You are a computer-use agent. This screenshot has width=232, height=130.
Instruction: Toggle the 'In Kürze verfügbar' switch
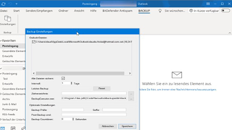pos(225,11)
